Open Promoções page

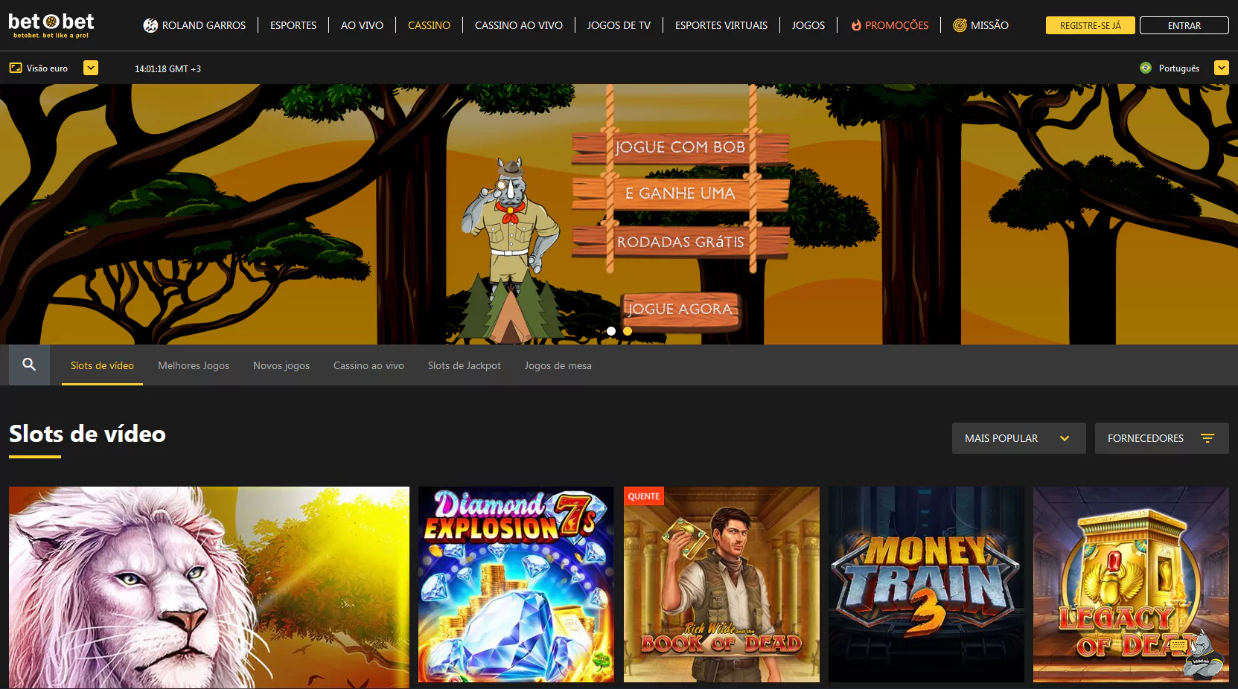point(890,25)
